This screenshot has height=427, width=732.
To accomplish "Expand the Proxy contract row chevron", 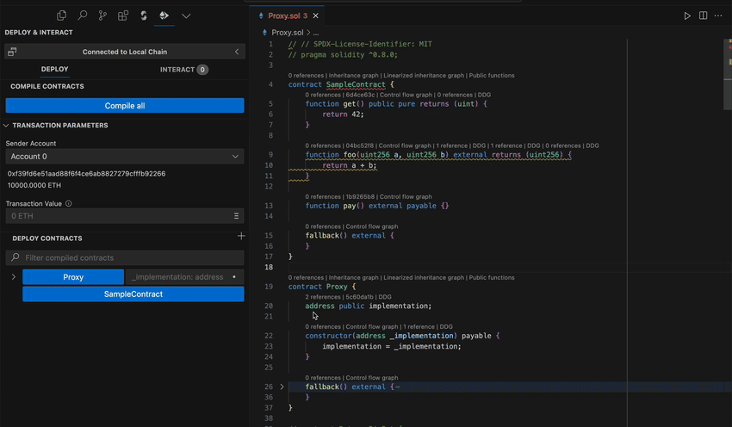I will coord(13,277).
